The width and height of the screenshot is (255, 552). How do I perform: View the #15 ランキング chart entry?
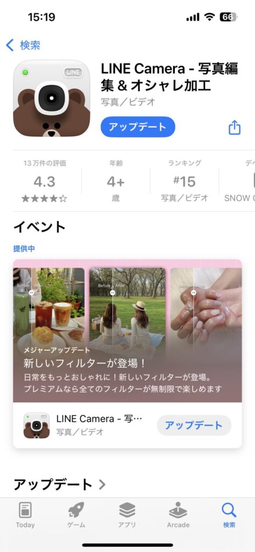(x=184, y=181)
